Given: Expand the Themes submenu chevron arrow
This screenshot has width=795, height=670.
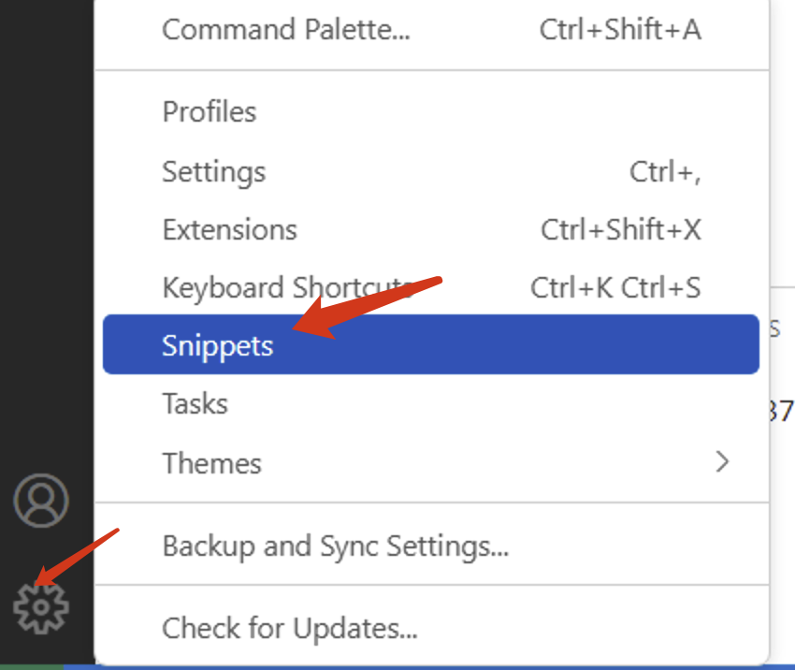Looking at the screenshot, I should pos(722,462).
